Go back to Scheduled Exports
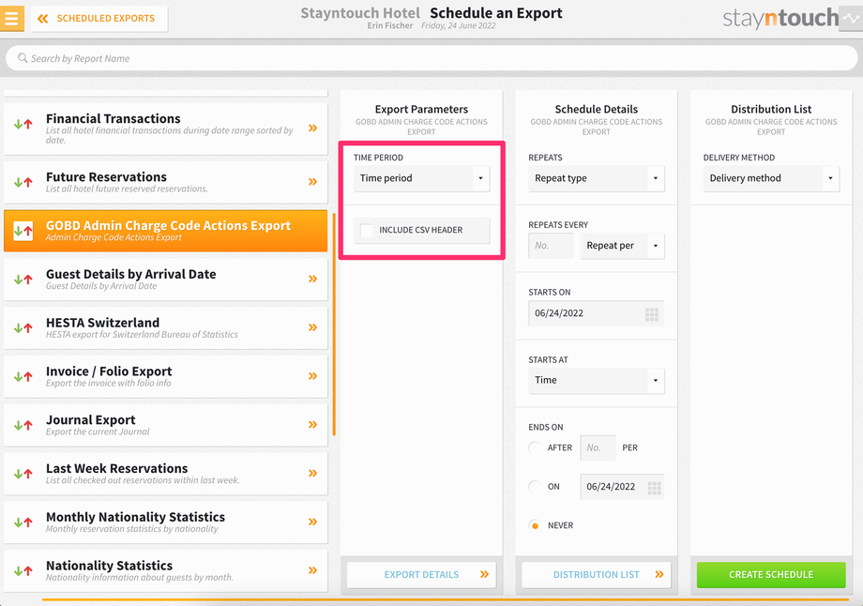 (99, 19)
